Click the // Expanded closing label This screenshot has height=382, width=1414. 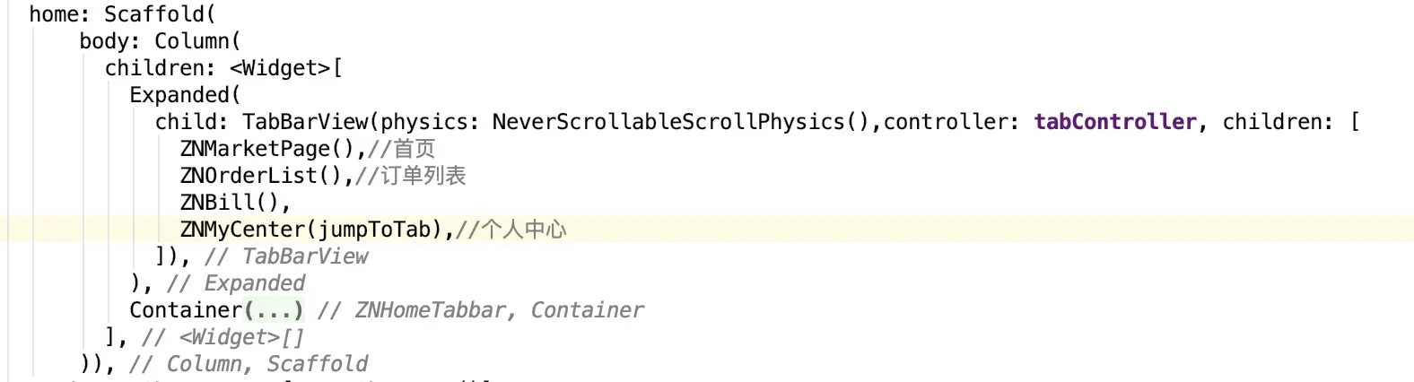(x=236, y=283)
